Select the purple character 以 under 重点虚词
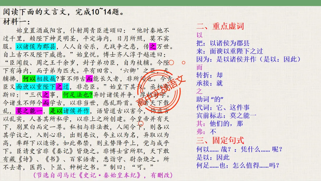The image size is (321, 181). (x=198, y=35)
